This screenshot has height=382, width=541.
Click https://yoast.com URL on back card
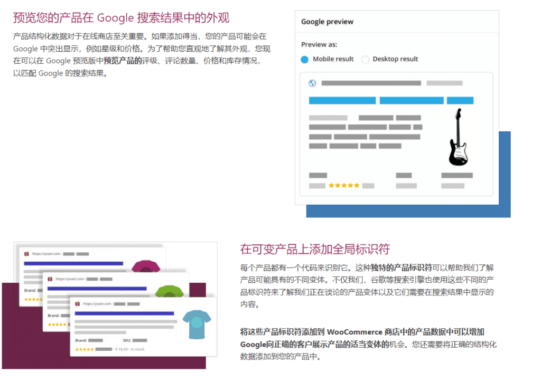point(46,254)
